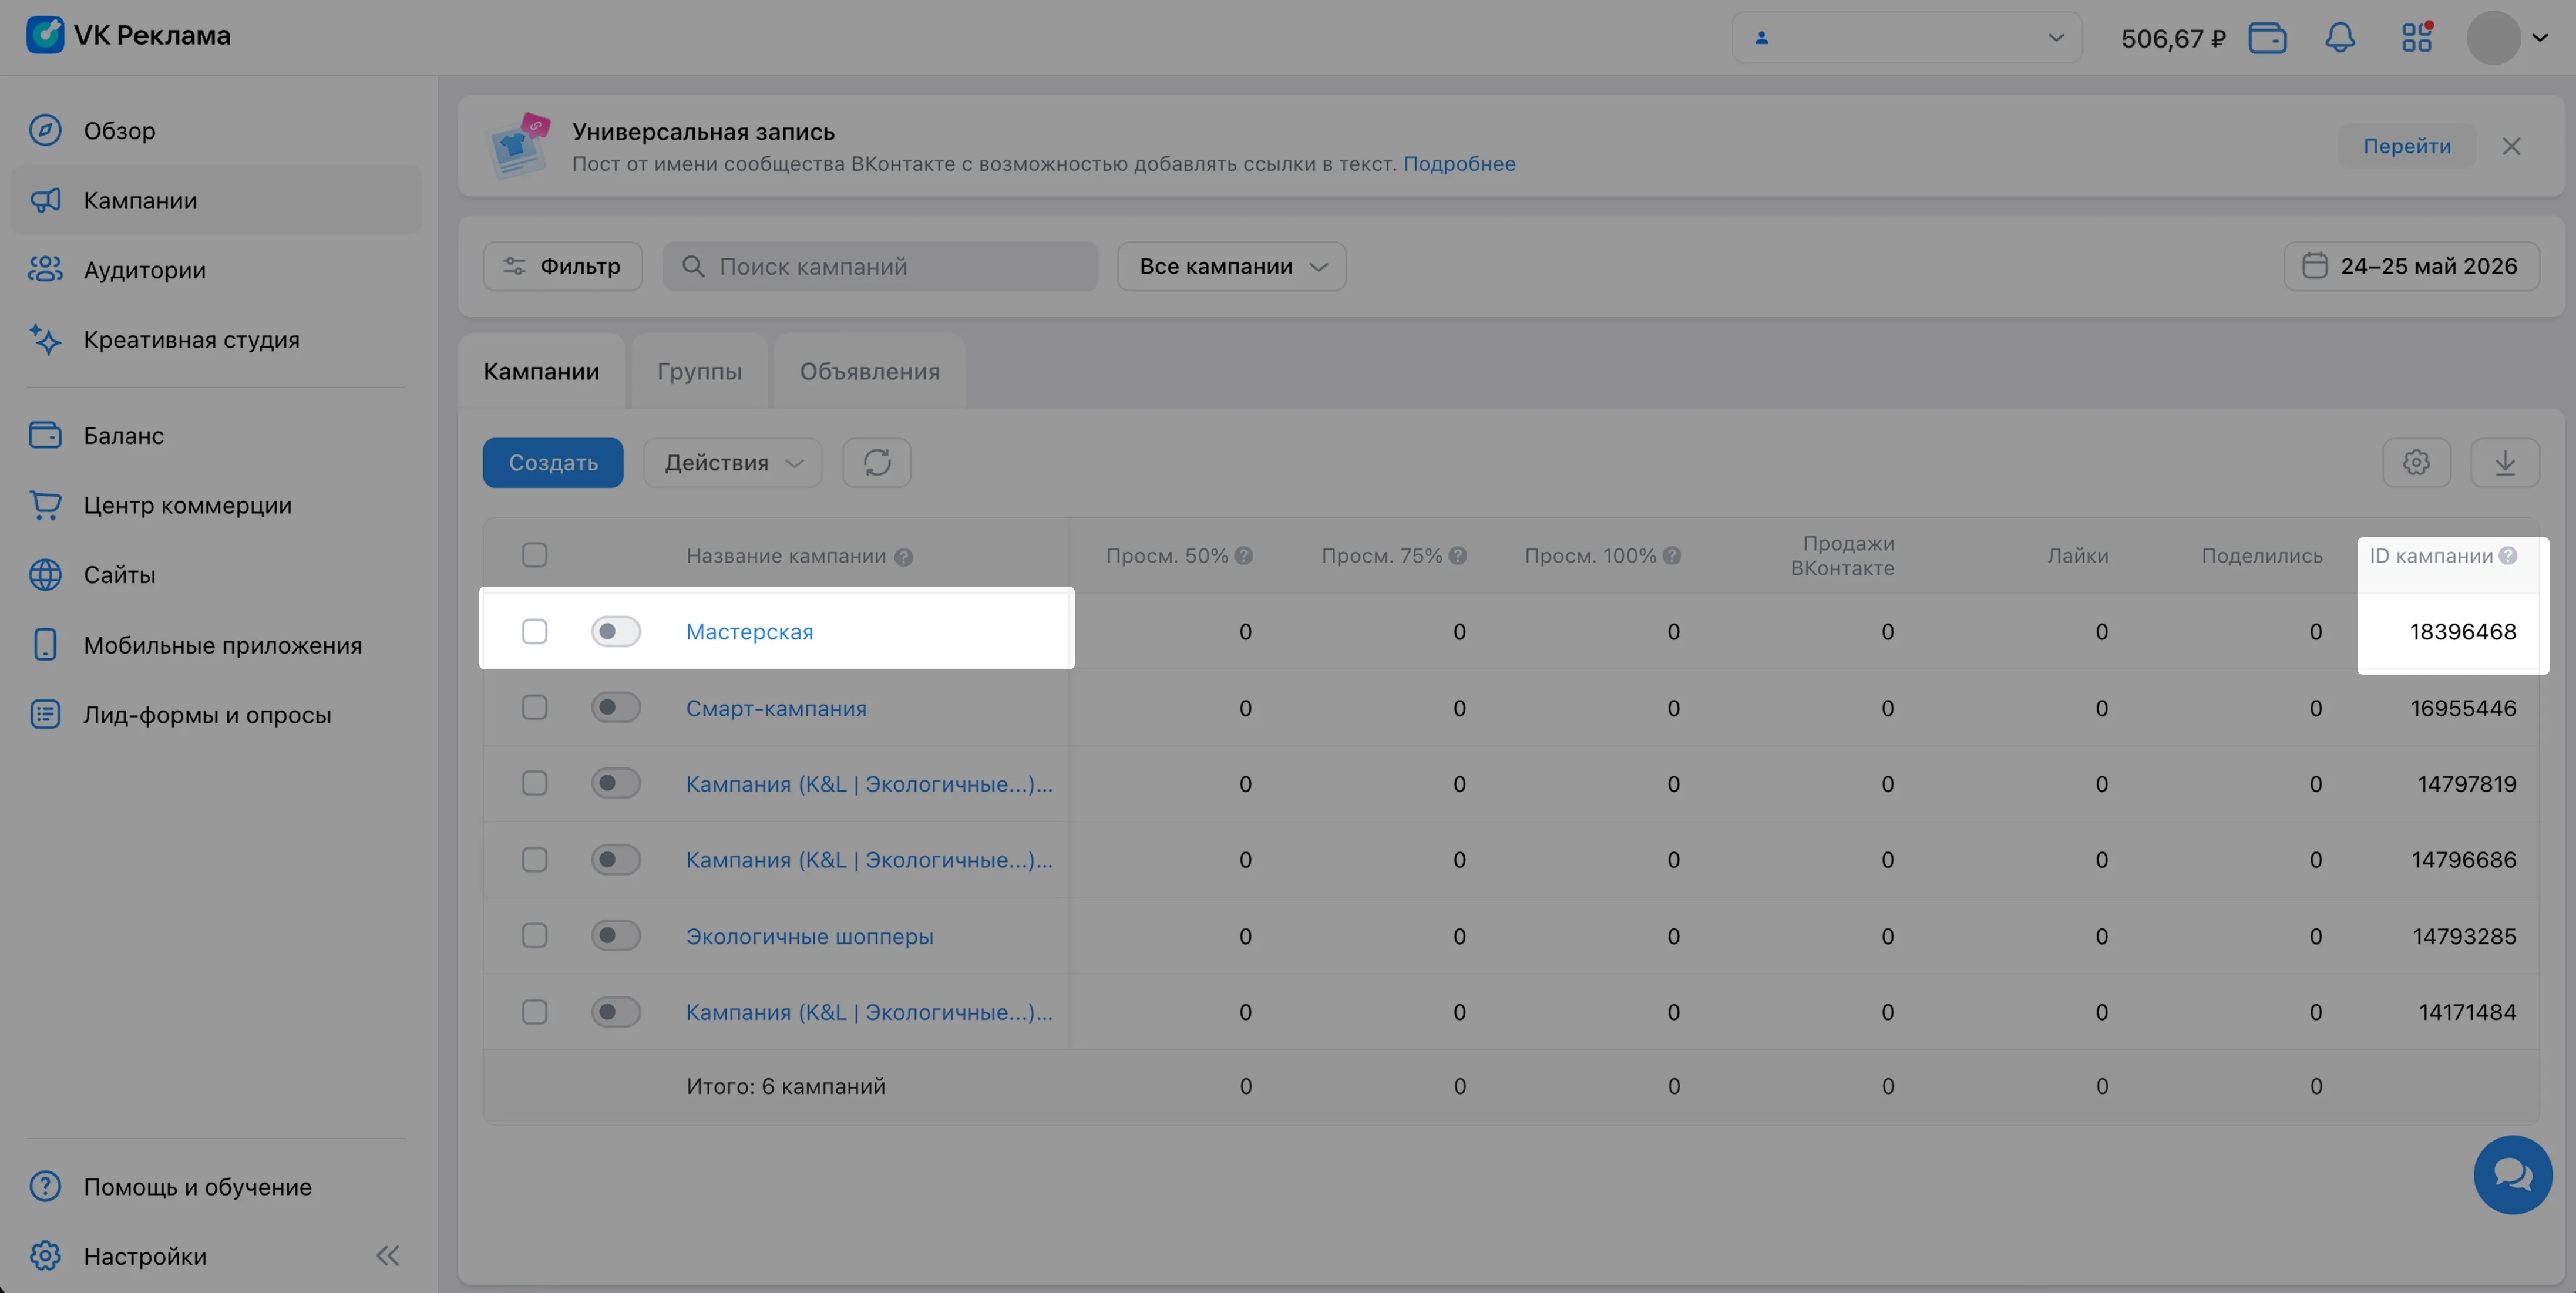Open Центр коммерции in the sidebar
Viewport: 2576px width, 1293px height.
[x=216, y=506]
